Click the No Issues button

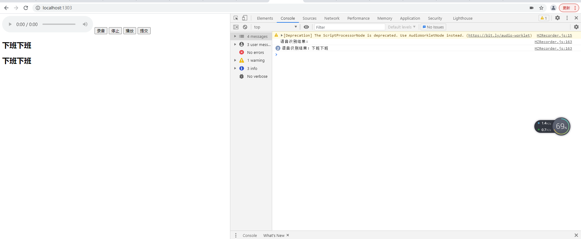[x=433, y=27]
